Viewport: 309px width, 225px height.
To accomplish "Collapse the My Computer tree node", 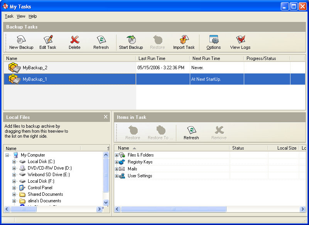I will pos(7,155).
